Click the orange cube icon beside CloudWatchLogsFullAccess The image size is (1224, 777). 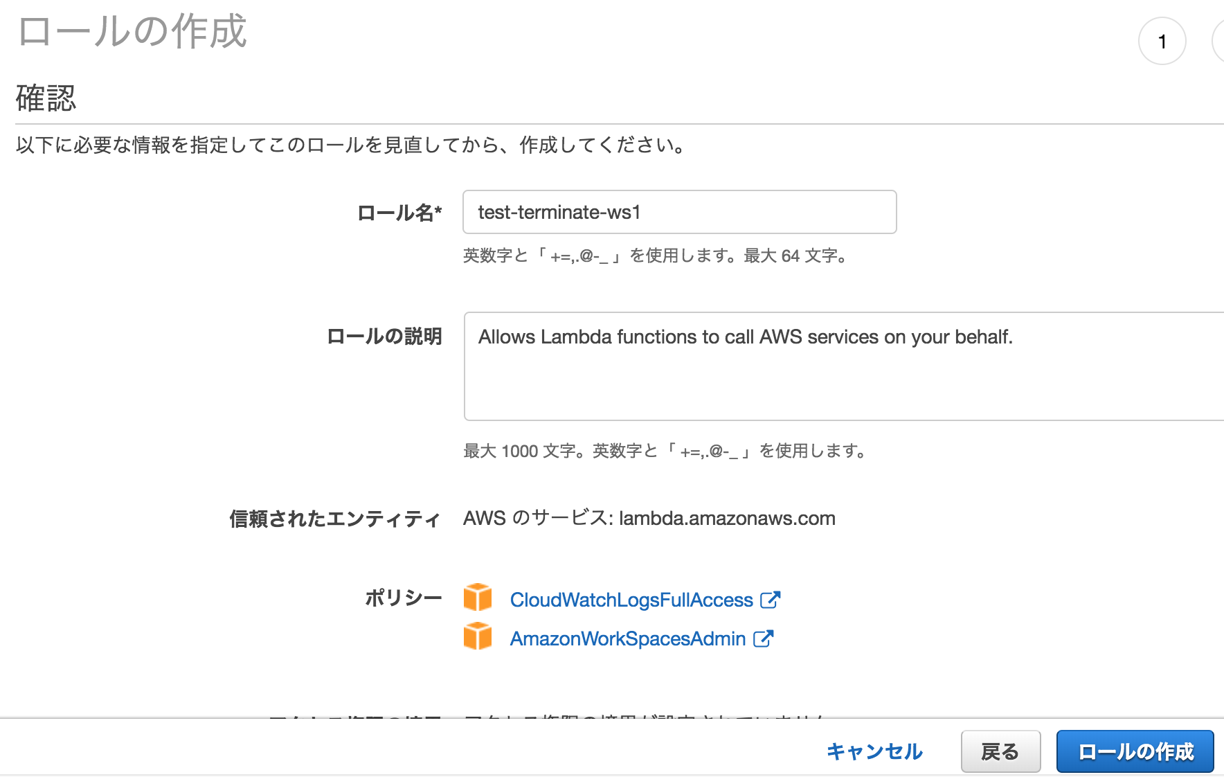pos(478,597)
